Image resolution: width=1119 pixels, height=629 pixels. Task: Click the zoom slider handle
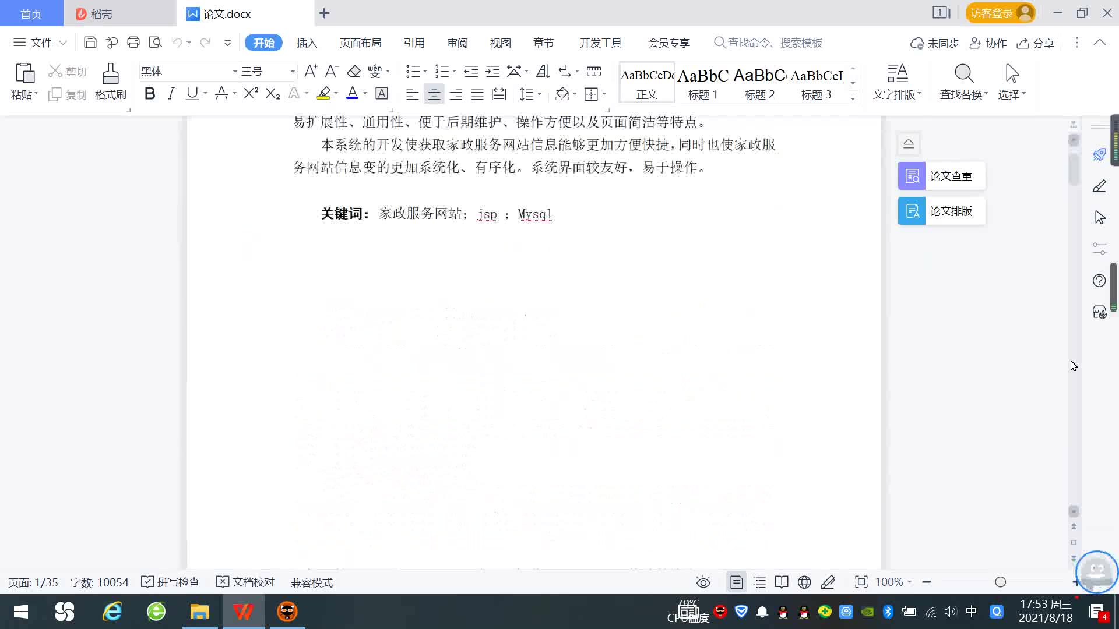coord(1001,582)
